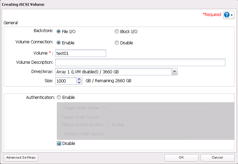Screen dimensions: 238x164
Task: Click the Volume name field containing test01
Action: (x=81, y=53)
